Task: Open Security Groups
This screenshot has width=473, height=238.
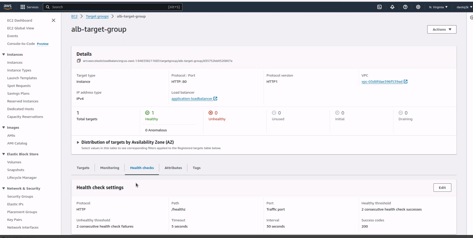Action: (20, 197)
